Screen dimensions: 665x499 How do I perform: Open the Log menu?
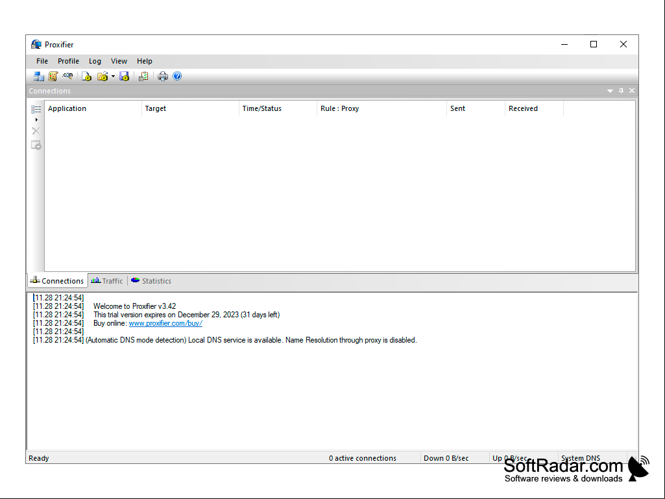point(95,61)
